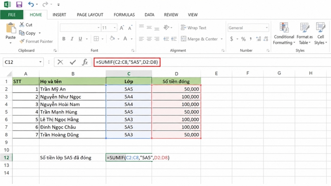This screenshot has height=186, width=331.
Task: Cancel formula entry with X icon
Action: (x=60, y=62)
